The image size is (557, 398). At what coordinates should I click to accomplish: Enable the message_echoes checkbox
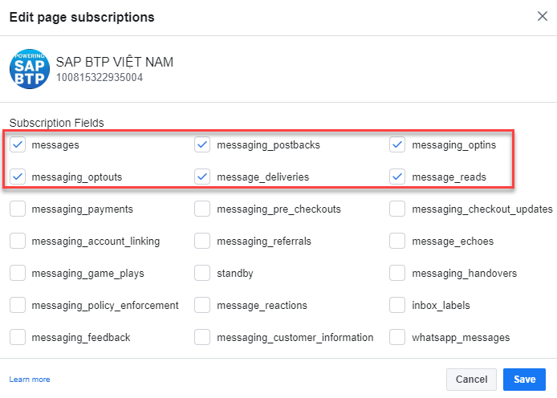click(397, 242)
